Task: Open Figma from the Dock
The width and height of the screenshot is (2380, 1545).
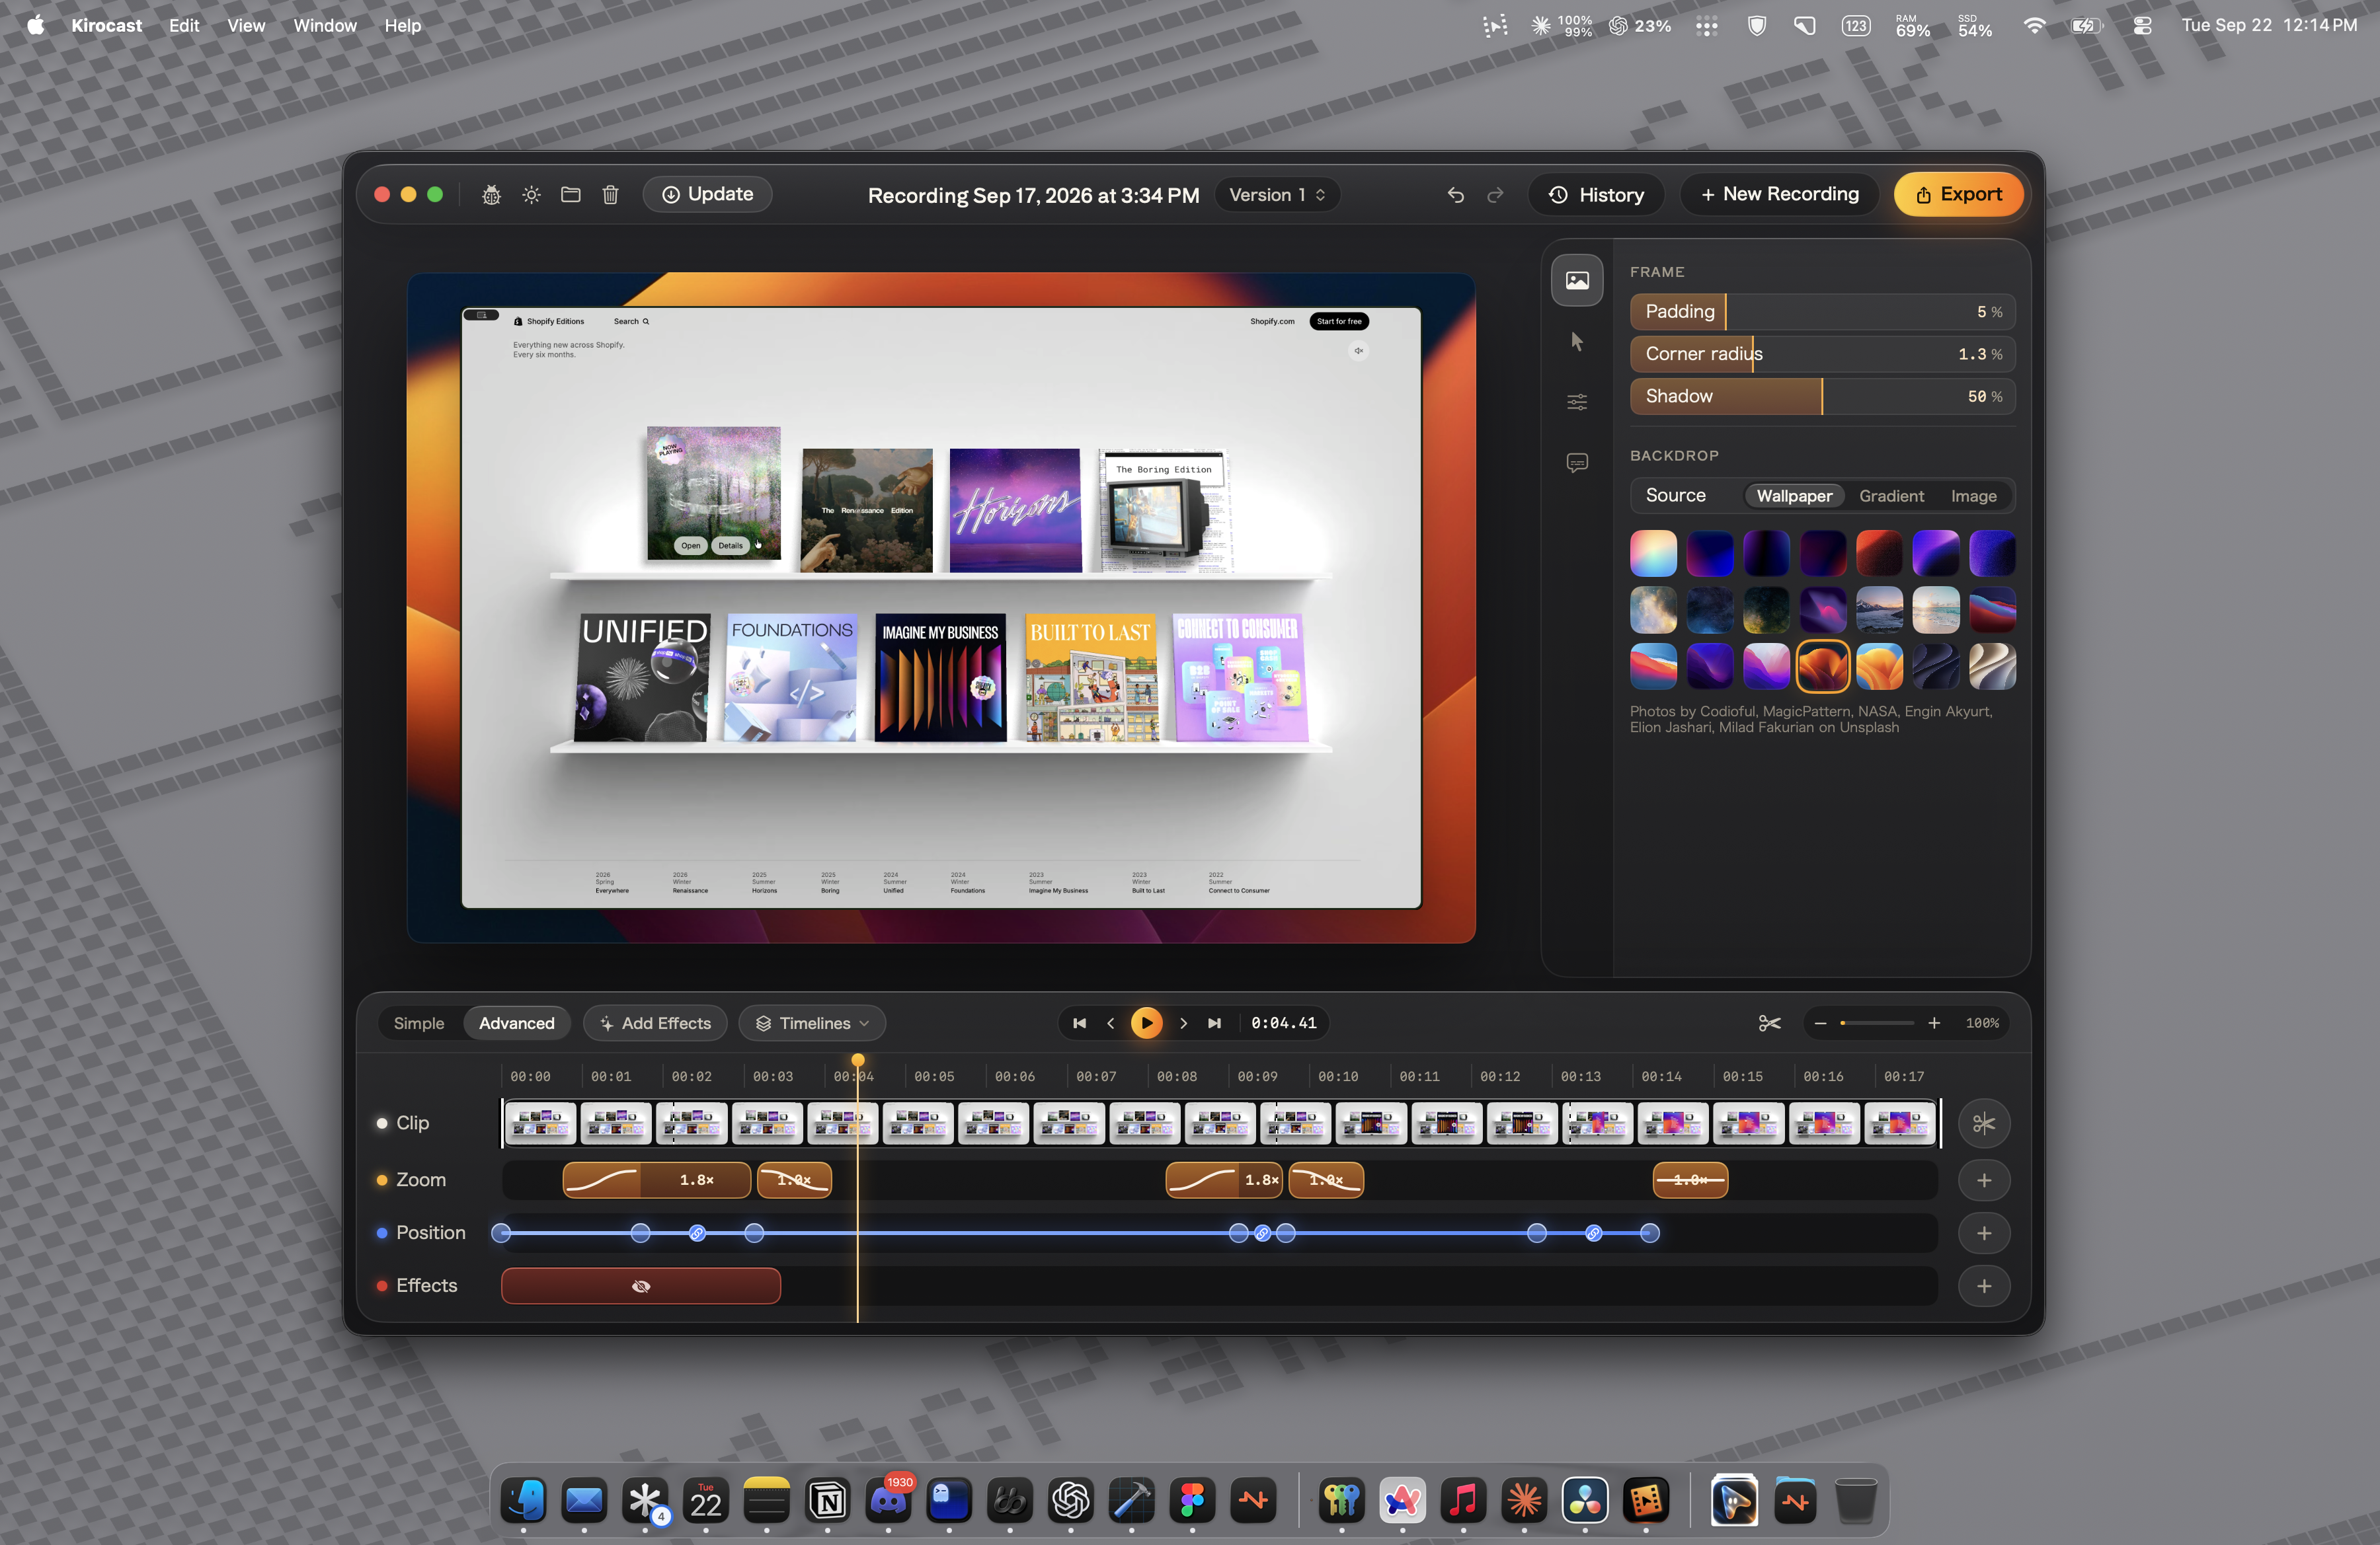Action: (1192, 1500)
